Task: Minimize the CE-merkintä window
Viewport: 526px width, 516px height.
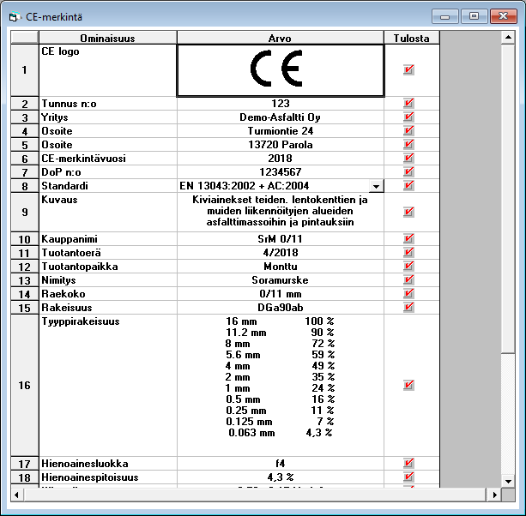Action: 445,16
